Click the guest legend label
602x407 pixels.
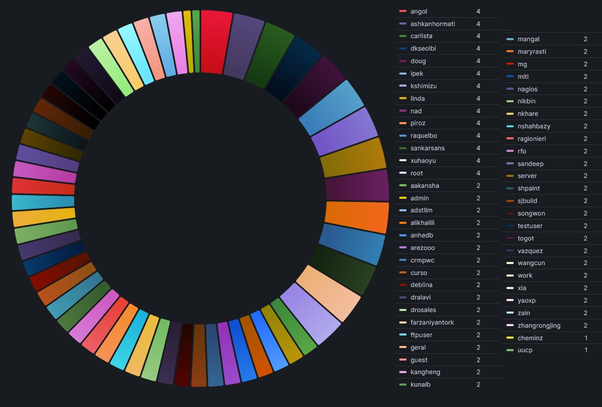[x=419, y=360]
